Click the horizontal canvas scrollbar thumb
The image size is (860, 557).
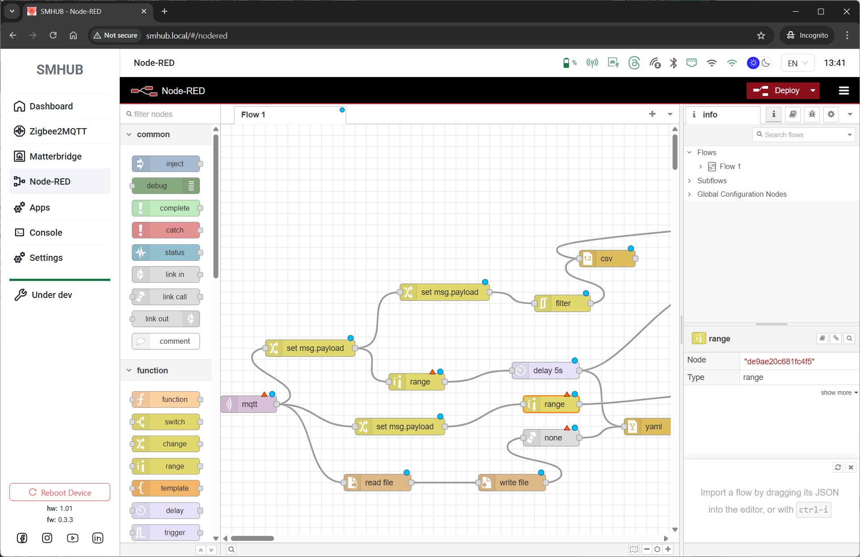[252, 538]
